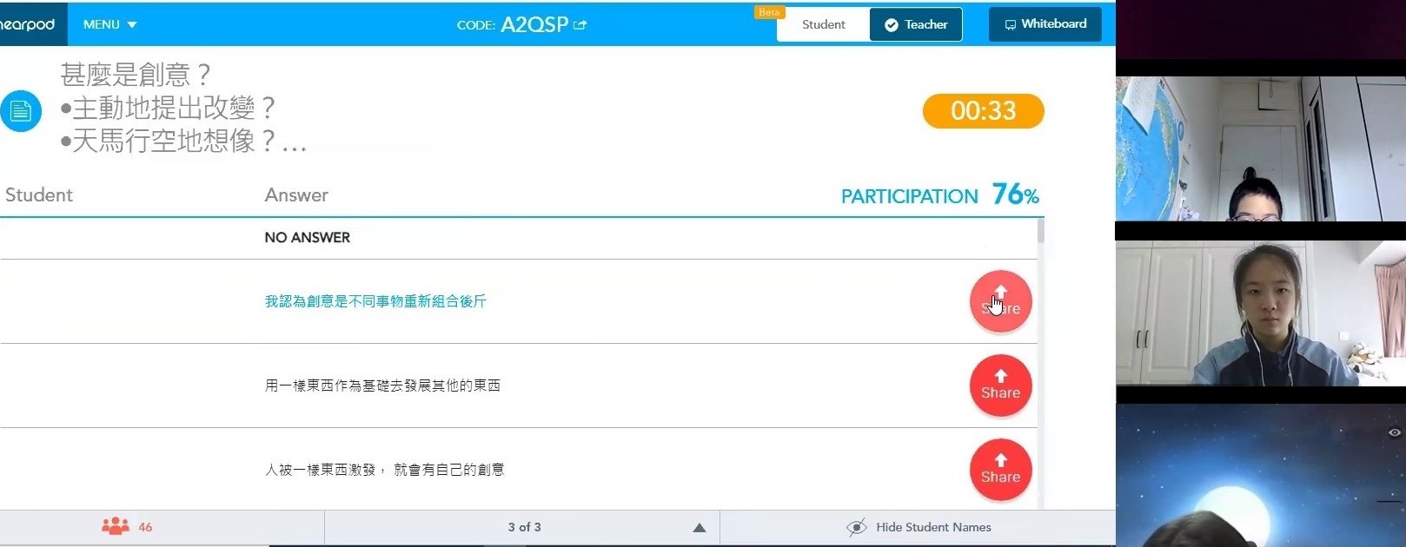Click the code A2QSP text
Screen dimensions: 1406x547
point(534,24)
